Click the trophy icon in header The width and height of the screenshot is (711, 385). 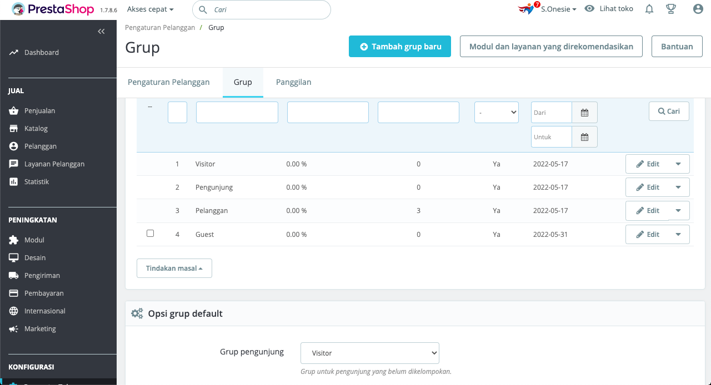[x=671, y=9]
